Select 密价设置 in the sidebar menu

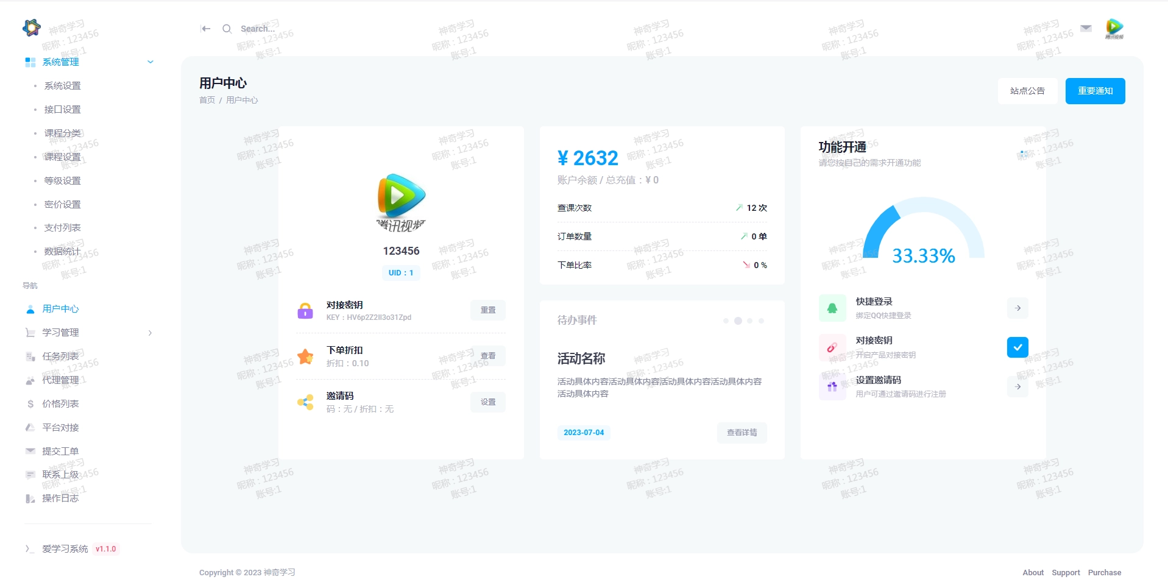point(62,204)
